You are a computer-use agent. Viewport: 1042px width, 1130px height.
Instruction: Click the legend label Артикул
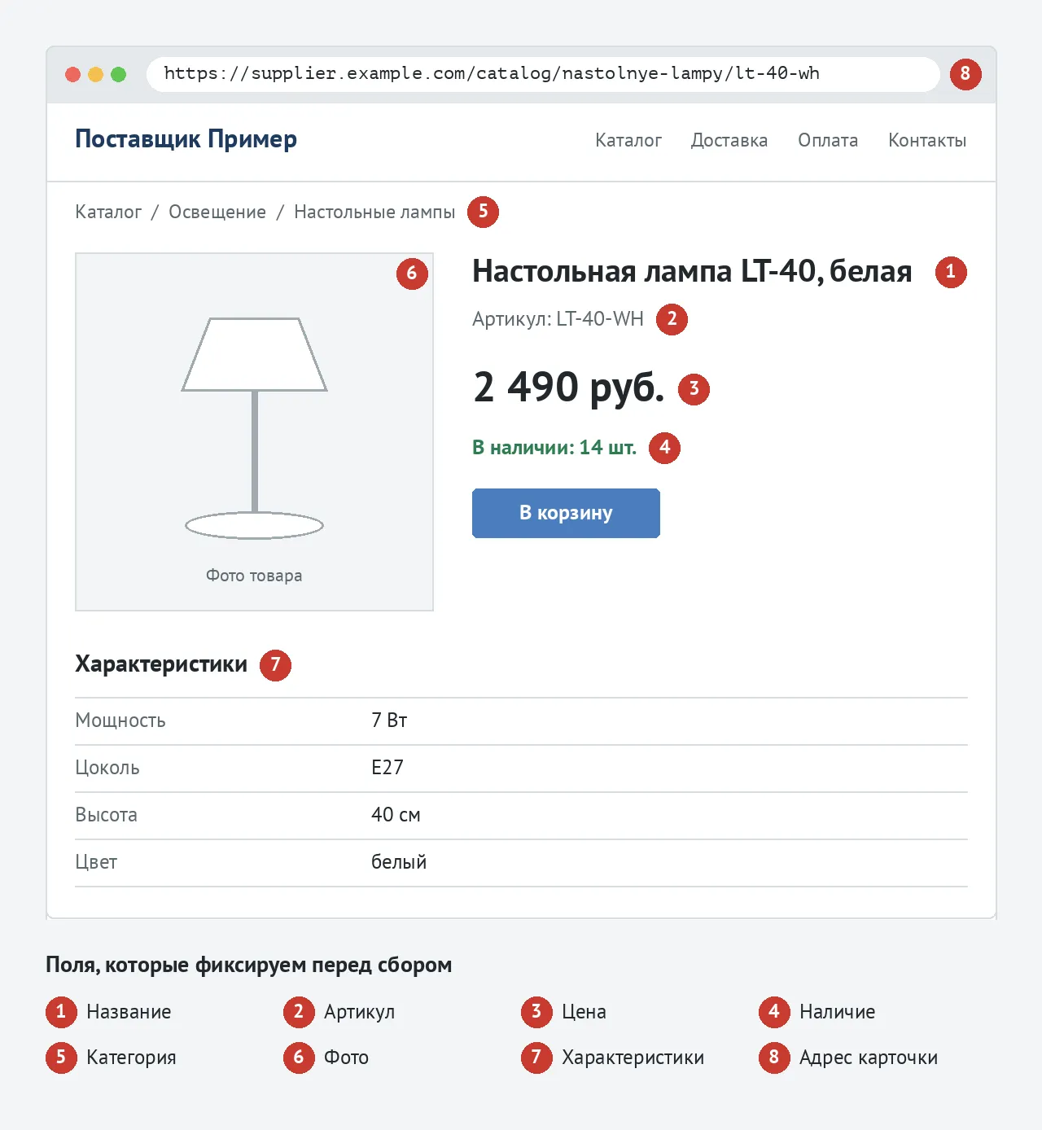[x=359, y=1012]
